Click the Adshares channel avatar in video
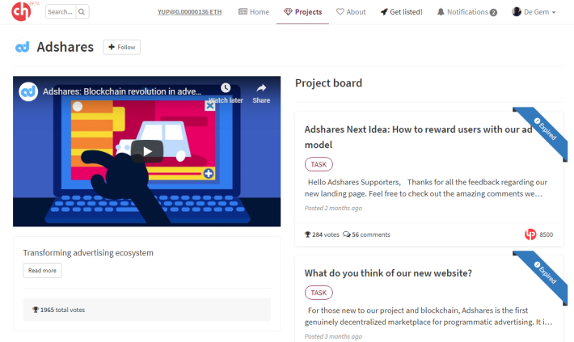The image size is (574, 342). tap(28, 91)
